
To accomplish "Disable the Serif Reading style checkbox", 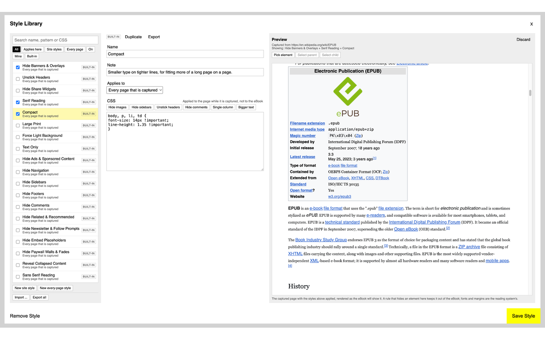I will coord(17,102).
